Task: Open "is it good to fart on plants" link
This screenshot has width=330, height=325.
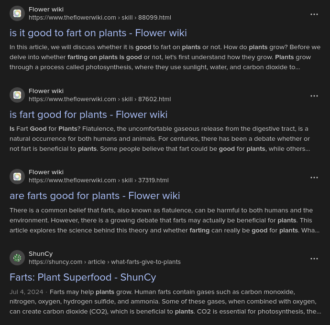Action: coord(98,33)
